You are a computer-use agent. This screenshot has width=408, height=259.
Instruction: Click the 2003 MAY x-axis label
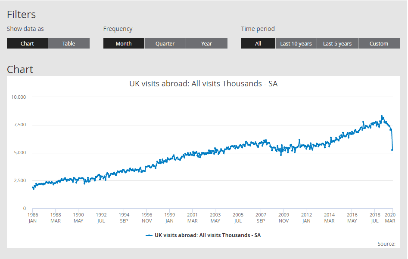(x=215, y=218)
